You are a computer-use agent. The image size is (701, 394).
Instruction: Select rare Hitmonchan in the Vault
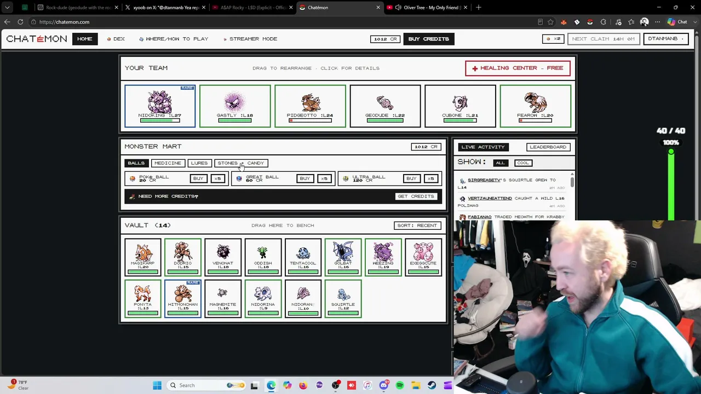point(183,298)
